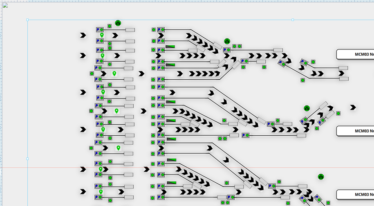
Task: Click the left-edge middle selection handle
Action: tap(27, 159)
